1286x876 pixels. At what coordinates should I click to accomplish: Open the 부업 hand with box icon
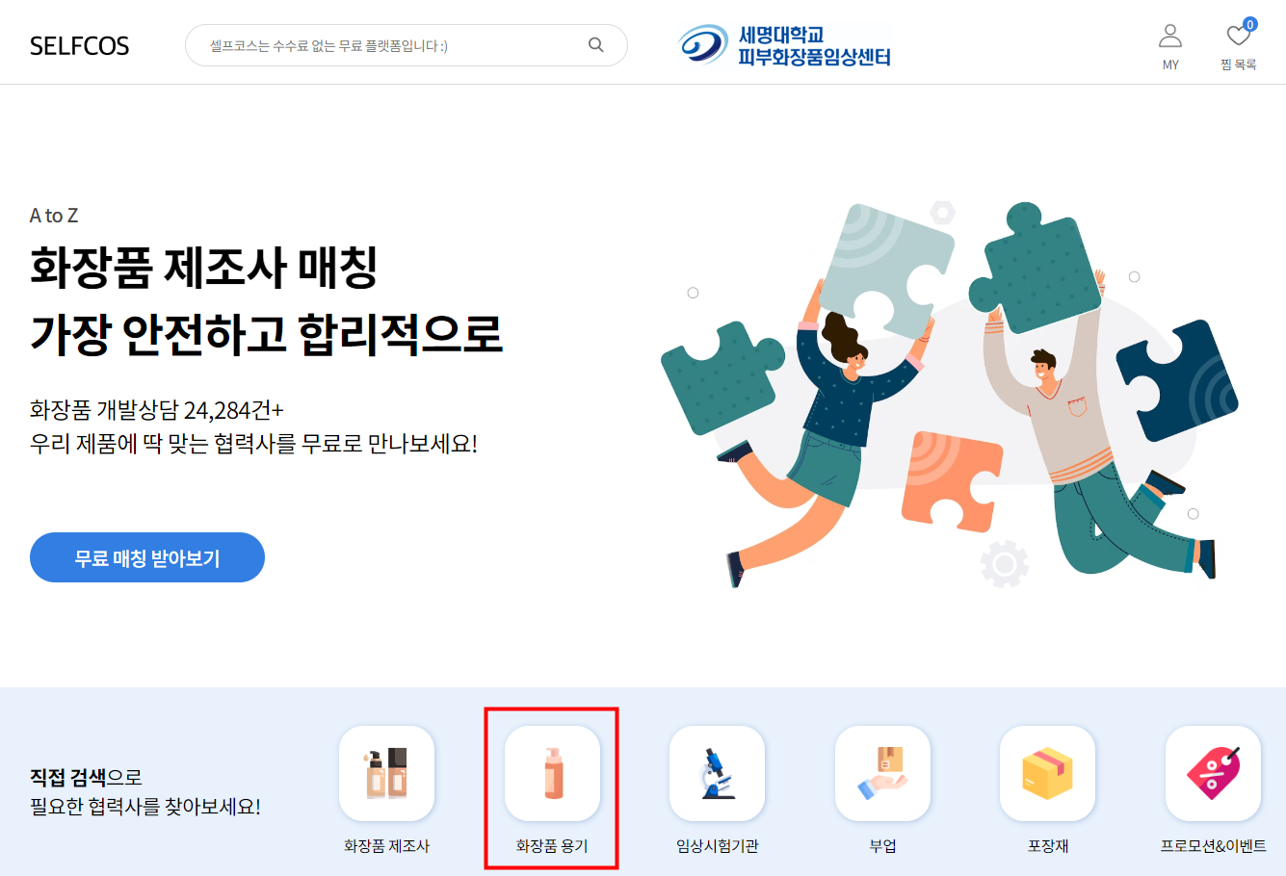coord(882,774)
